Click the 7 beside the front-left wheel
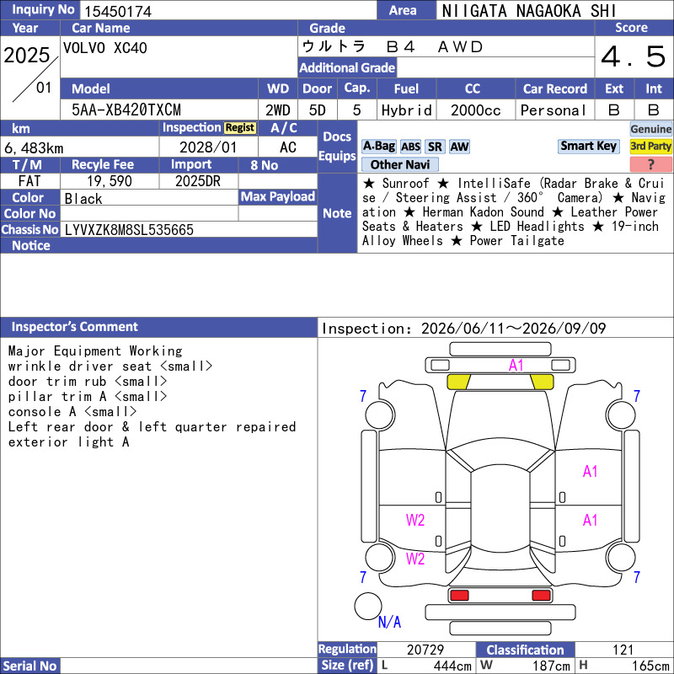Screen dimensions: 674x674 pos(363,396)
